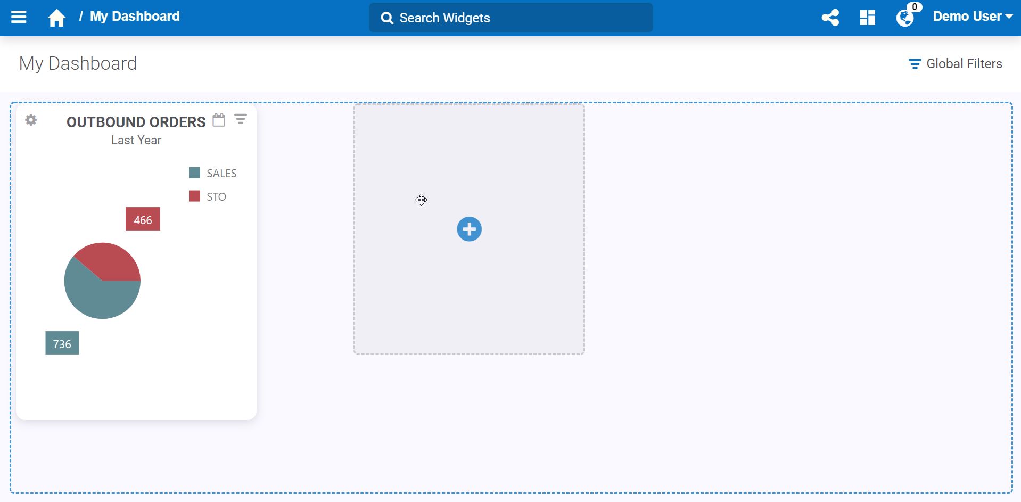Click the search magnifier icon
Screen dimensions: 1021x502
386,17
